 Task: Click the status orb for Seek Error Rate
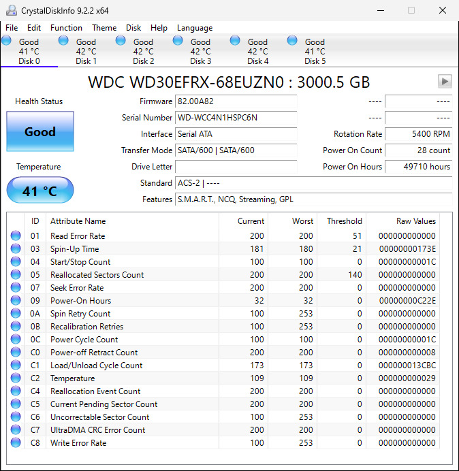click(16, 287)
